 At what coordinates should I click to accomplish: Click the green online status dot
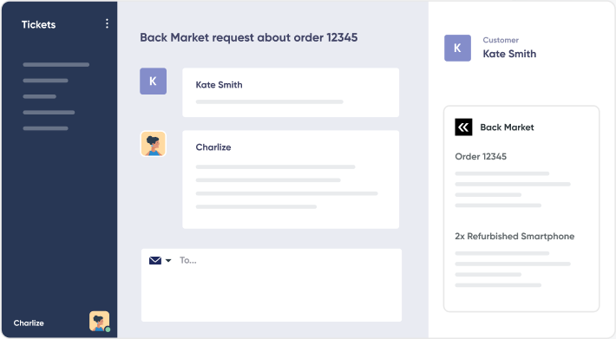click(108, 329)
